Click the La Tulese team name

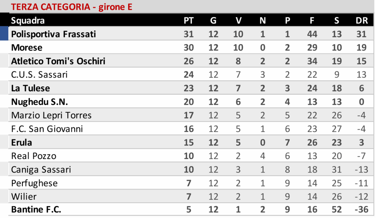[30, 88]
